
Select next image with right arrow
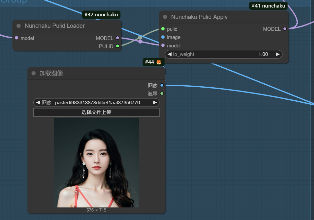coord(155,103)
